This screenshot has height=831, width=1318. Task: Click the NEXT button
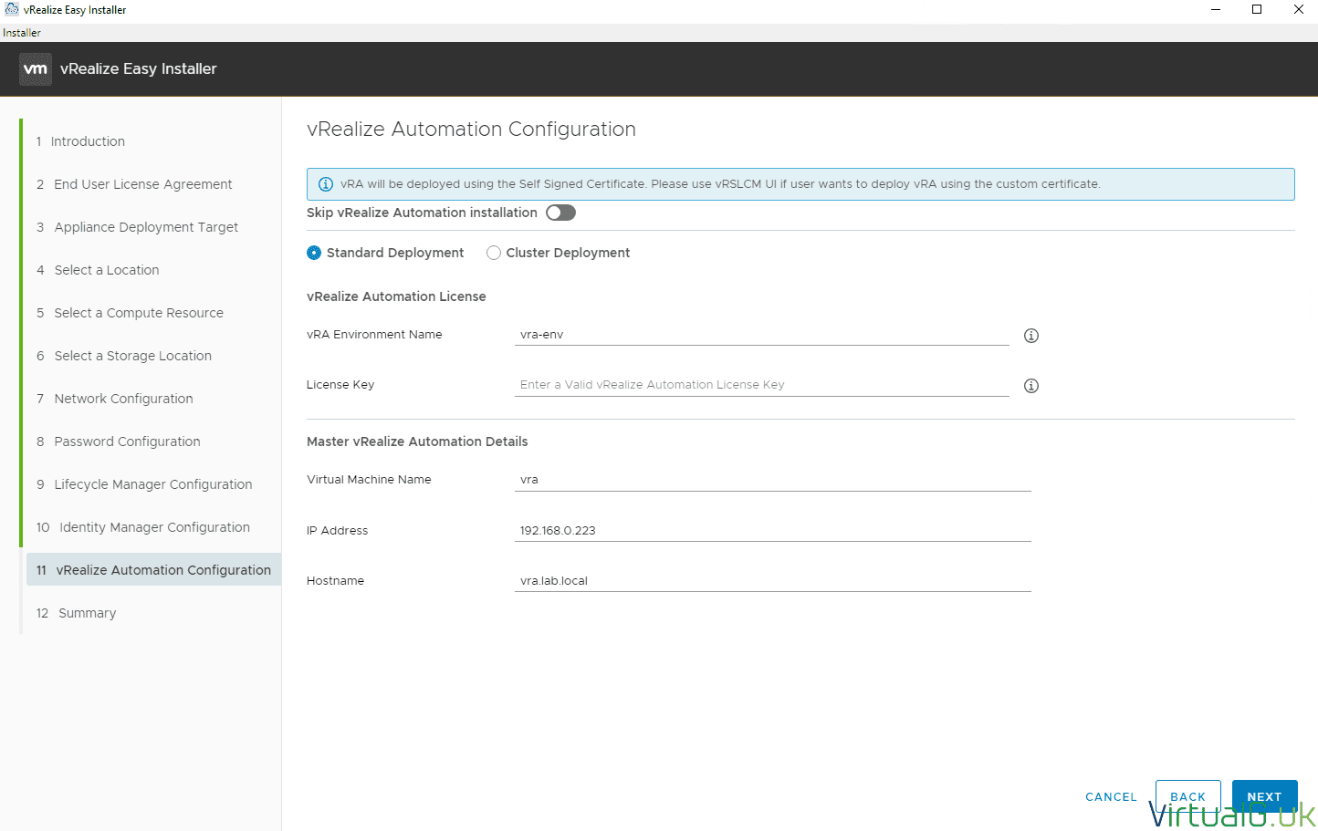coord(1264,796)
